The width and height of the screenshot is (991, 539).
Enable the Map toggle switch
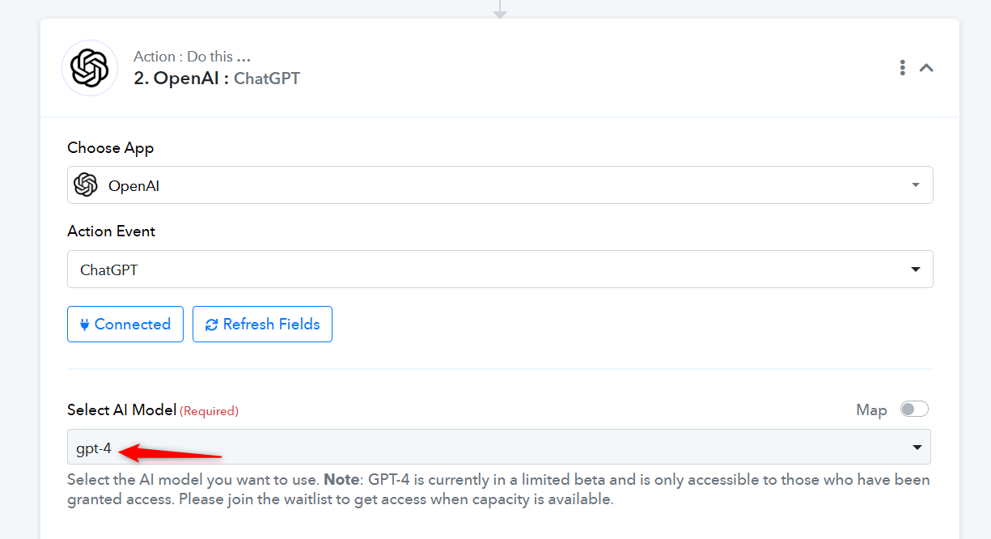tap(915, 410)
